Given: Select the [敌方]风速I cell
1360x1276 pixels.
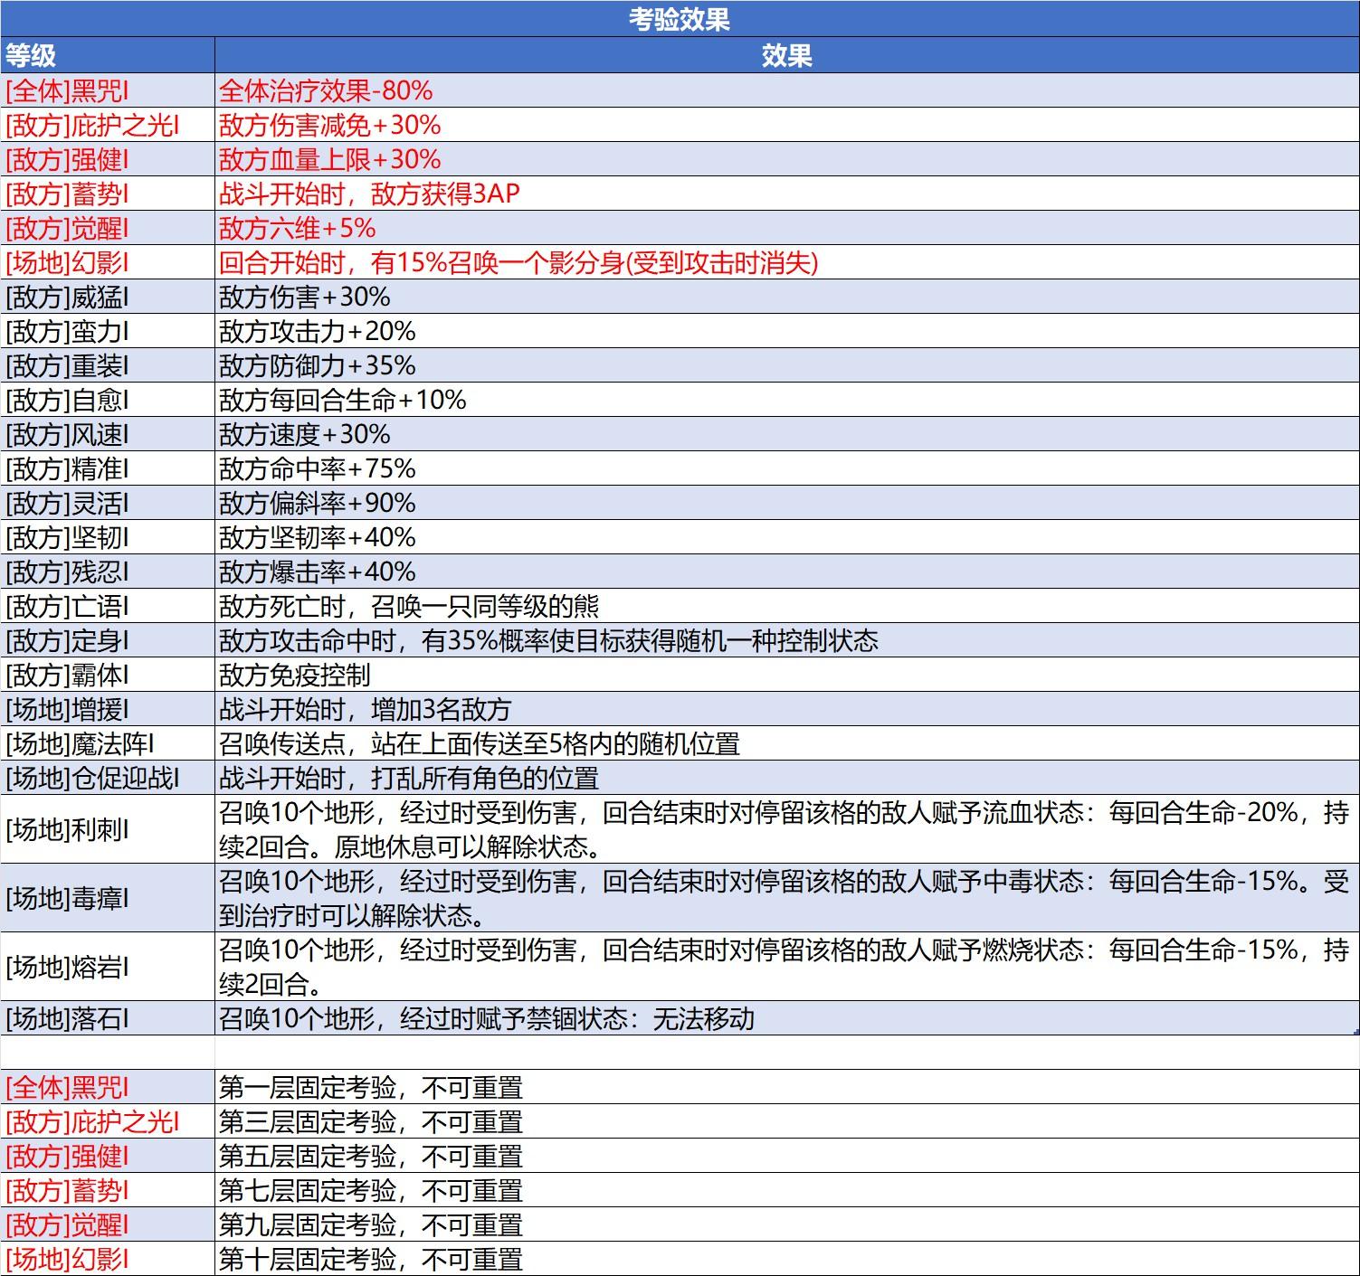Looking at the screenshot, I should click(108, 434).
